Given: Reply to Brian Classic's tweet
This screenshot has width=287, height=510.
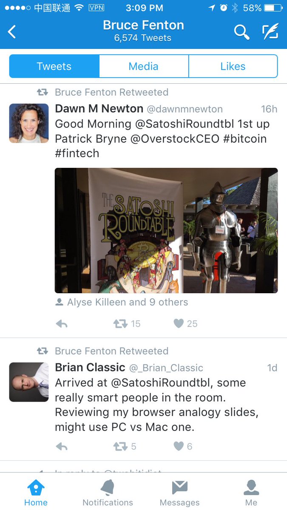Looking at the screenshot, I should pyautogui.click(x=62, y=446).
